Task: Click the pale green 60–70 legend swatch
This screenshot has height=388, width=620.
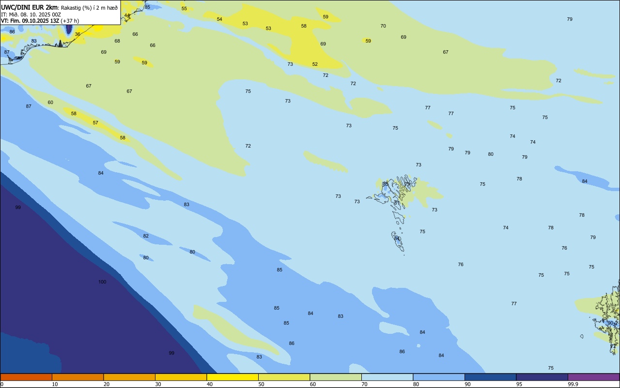Action: point(336,377)
